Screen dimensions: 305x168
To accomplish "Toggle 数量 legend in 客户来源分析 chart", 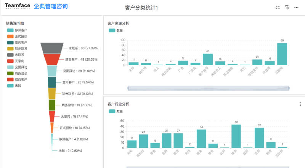I will coord(116,30).
